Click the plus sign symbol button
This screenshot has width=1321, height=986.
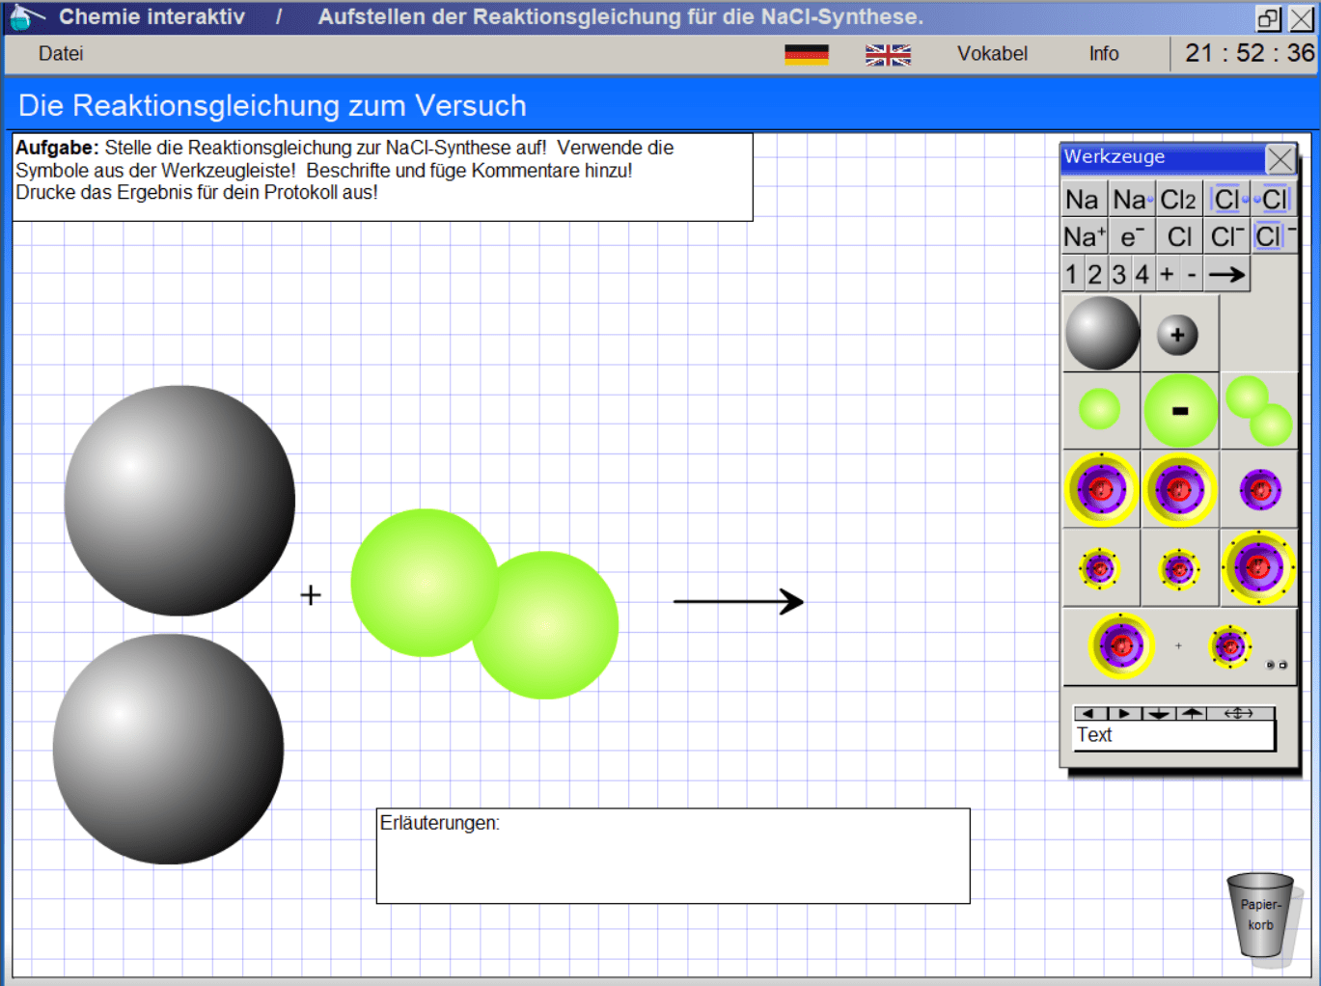[1167, 275]
